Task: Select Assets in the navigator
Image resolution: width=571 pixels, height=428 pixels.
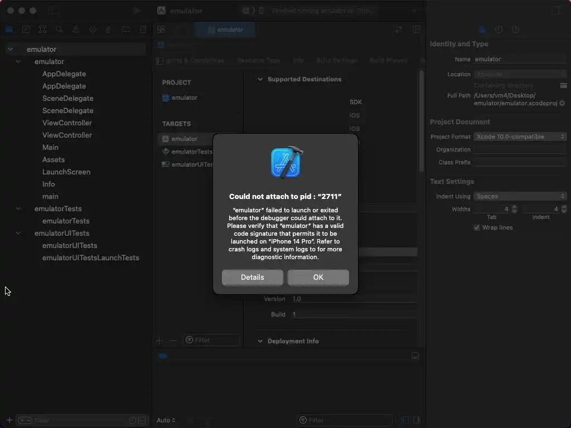Action: pyautogui.click(x=54, y=159)
